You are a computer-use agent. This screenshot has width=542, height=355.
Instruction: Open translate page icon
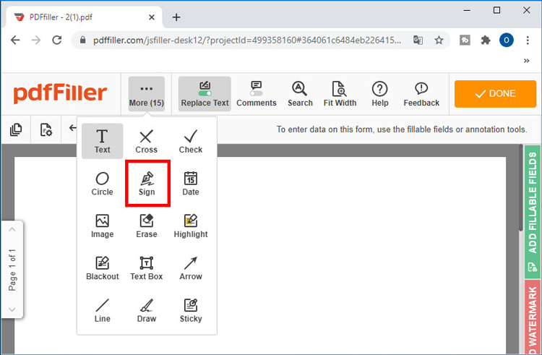(x=418, y=40)
